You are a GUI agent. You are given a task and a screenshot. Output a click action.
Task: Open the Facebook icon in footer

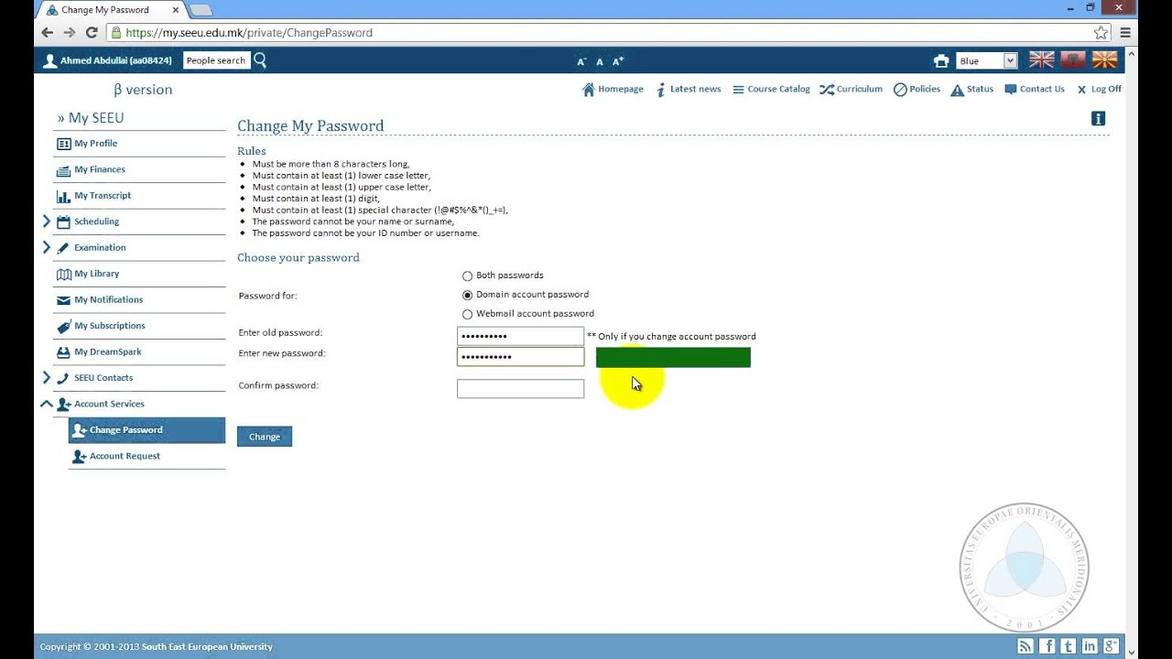(1047, 646)
